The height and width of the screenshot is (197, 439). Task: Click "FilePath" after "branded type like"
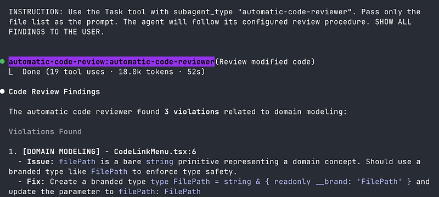[109, 172]
